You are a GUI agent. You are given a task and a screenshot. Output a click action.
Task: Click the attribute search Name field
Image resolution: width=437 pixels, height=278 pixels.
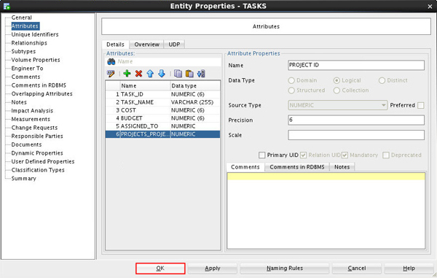pyautogui.click(x=168, y=62)
